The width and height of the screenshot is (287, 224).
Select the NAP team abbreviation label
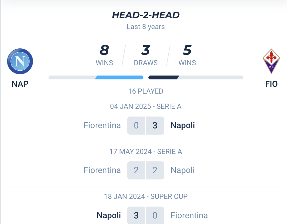[20, 84]
